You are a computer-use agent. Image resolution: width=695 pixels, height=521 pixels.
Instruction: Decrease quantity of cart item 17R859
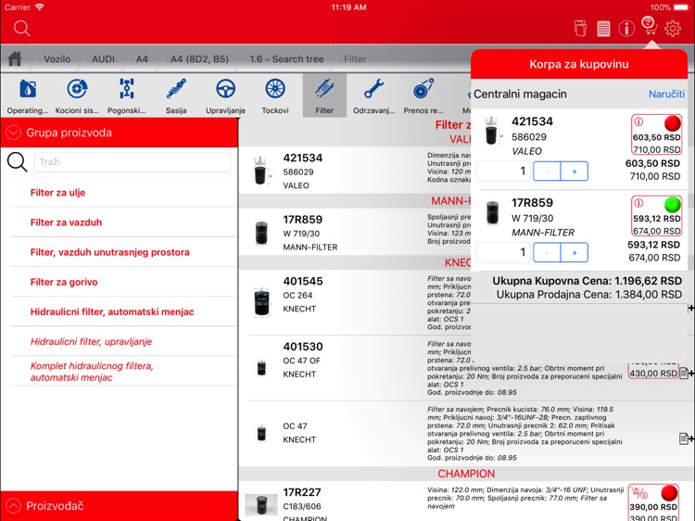[547, 252]
